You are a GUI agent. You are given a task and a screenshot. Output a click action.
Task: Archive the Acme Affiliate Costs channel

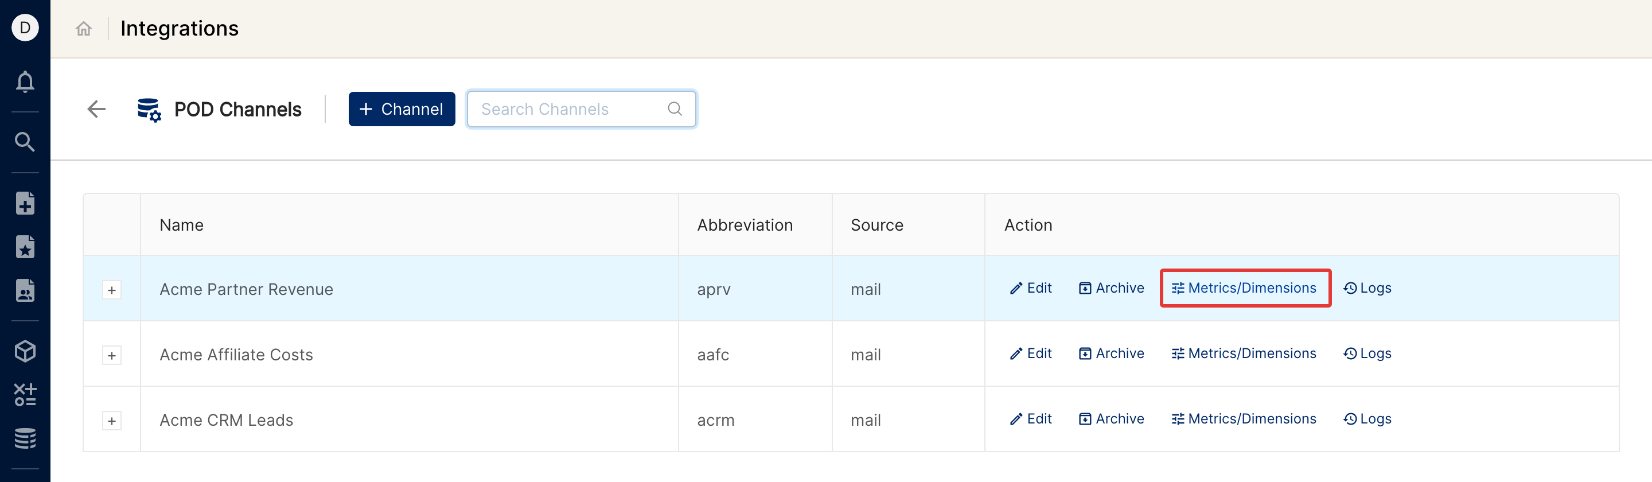click(1112, 353)
